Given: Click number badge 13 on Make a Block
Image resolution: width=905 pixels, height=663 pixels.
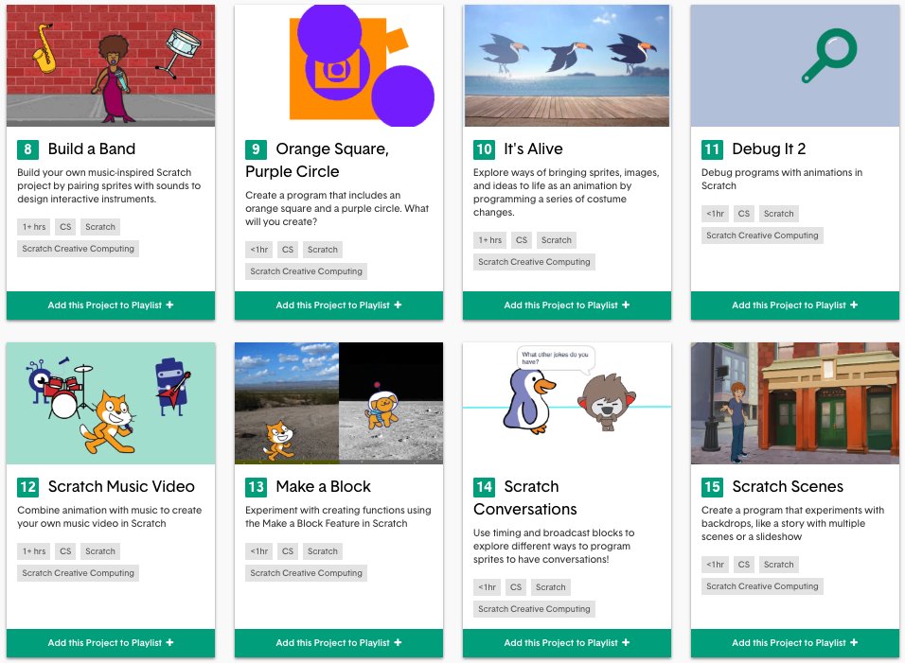Looking at the screenshot, I should click(256, 487).
